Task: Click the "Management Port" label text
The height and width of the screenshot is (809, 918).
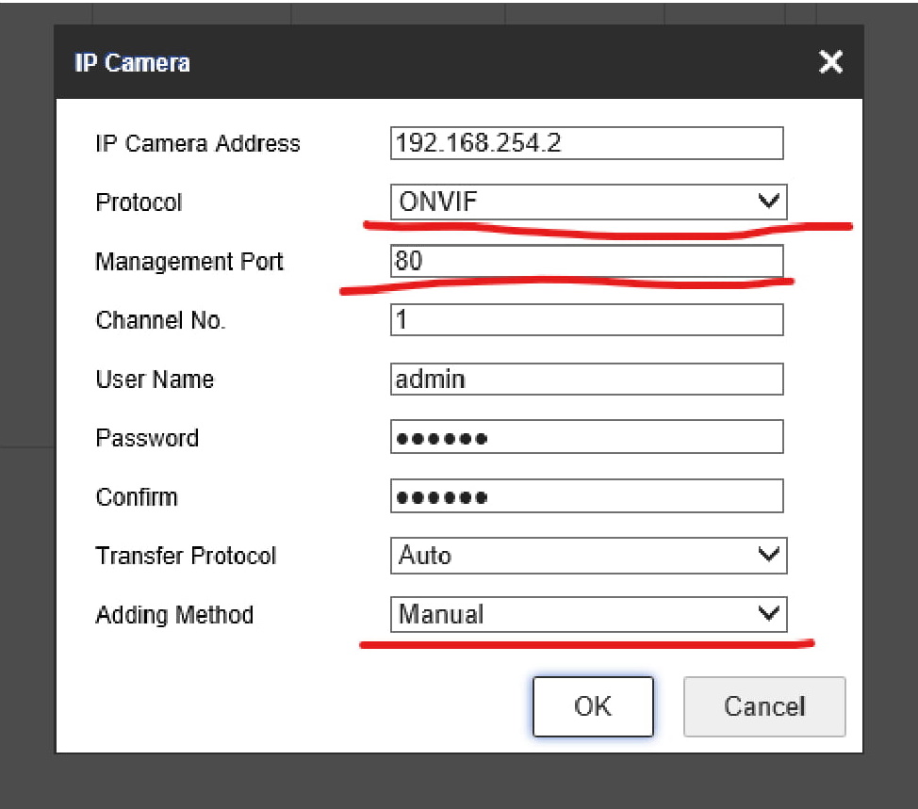Action: pos(189,262)
